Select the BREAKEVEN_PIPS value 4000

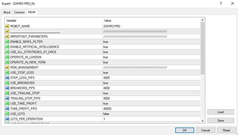(x=151, y=88)
